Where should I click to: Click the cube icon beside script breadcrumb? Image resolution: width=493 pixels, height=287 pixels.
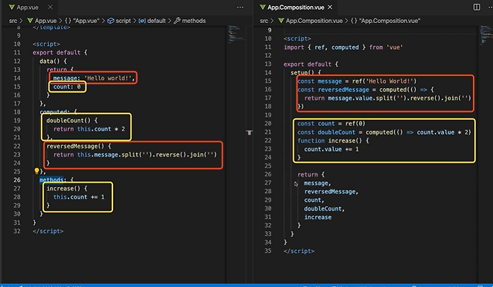(x=110, y=21)
